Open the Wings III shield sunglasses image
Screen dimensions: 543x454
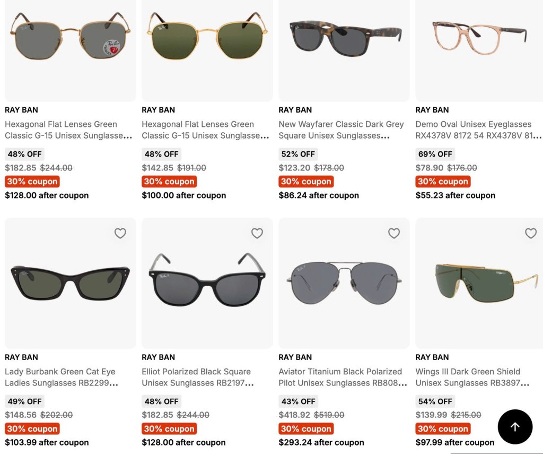tap(479, 283)
